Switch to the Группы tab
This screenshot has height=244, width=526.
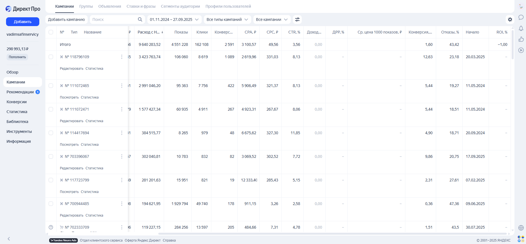(x=86, y=6)
